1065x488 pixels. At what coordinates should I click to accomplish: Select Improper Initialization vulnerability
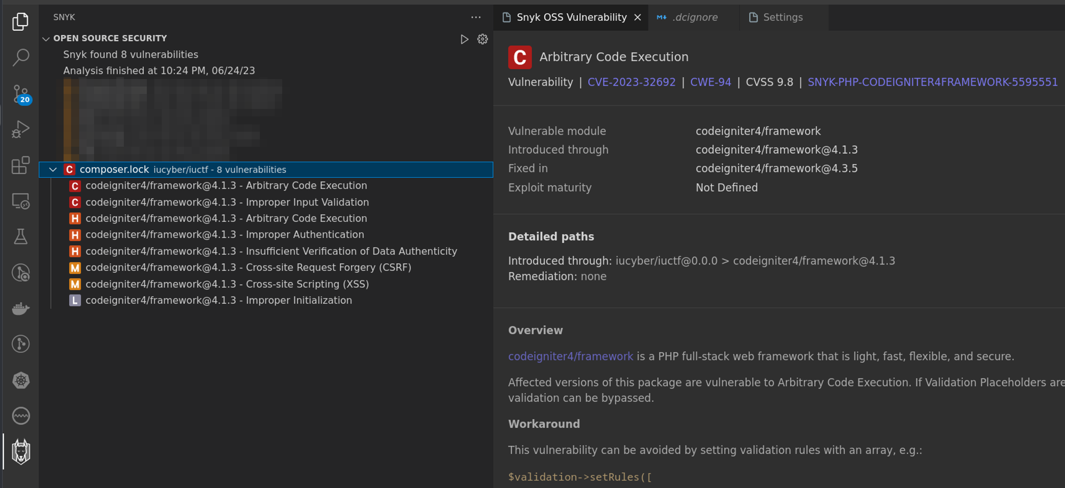218,301
